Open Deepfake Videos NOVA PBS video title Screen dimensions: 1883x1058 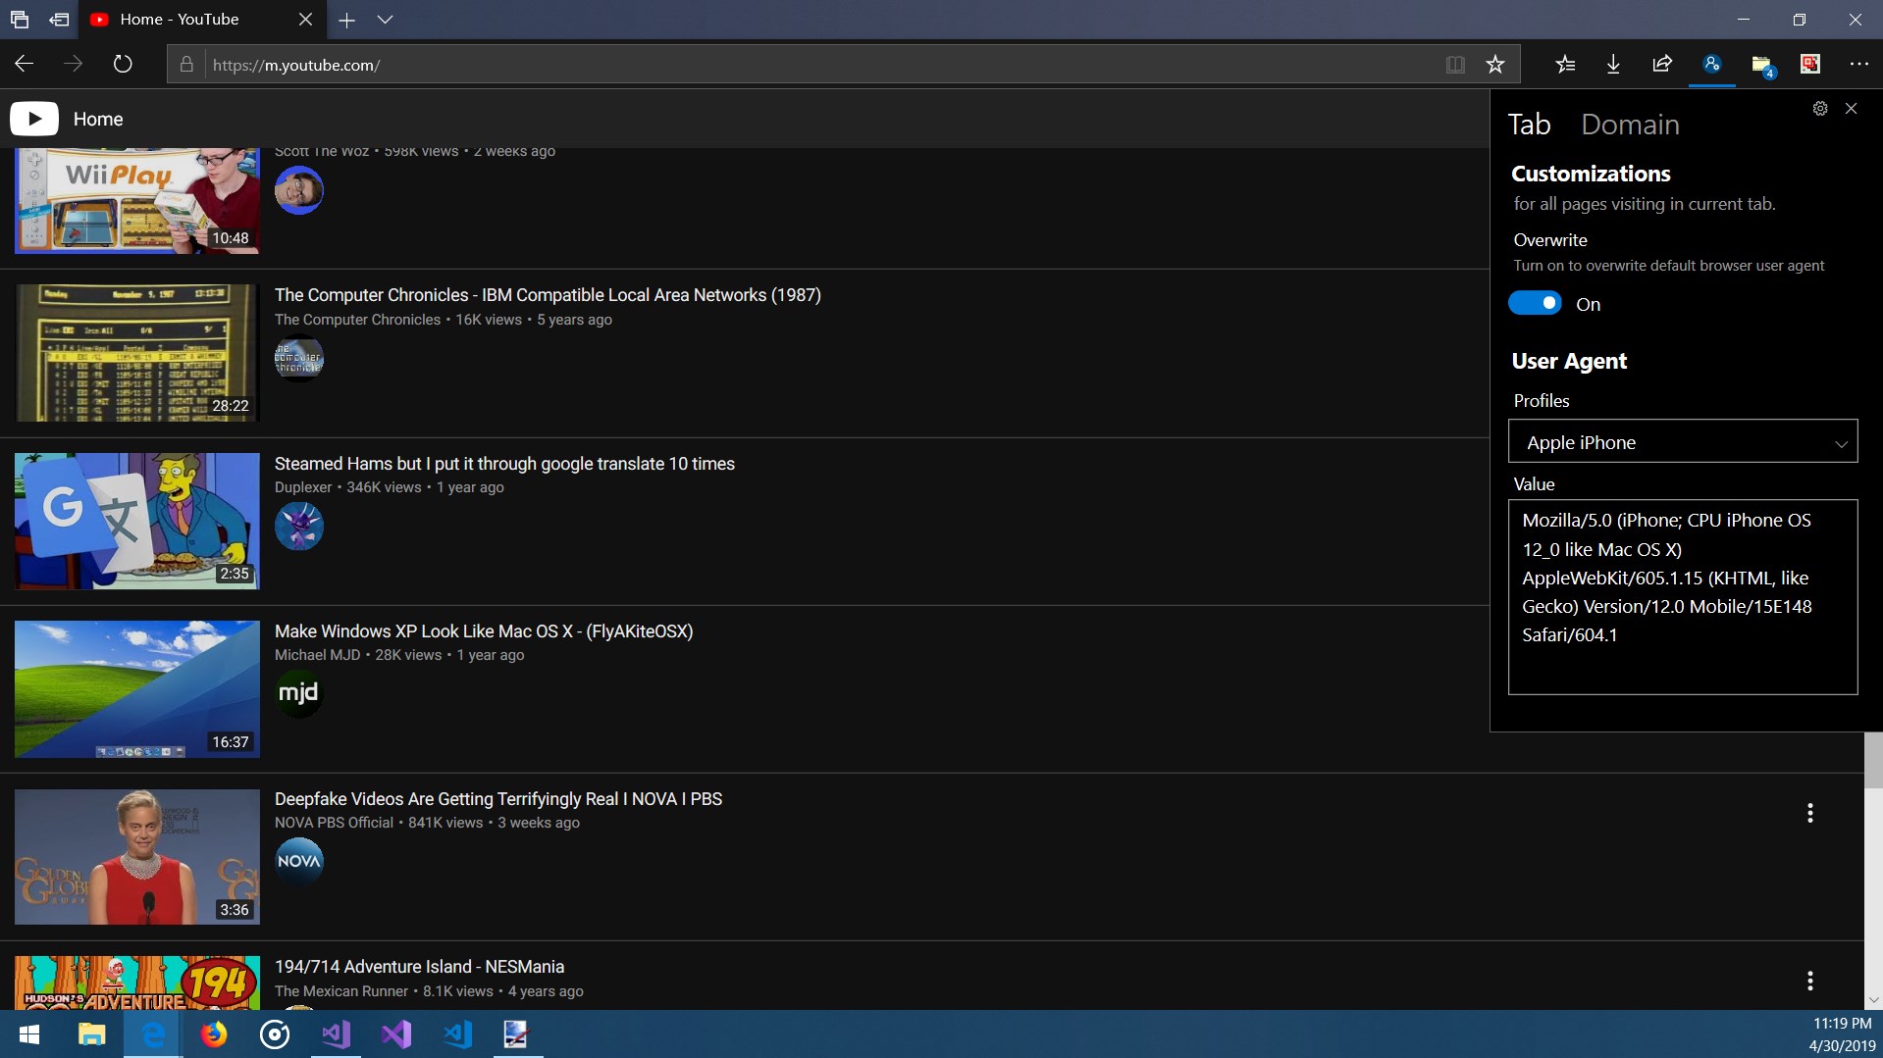498,799
